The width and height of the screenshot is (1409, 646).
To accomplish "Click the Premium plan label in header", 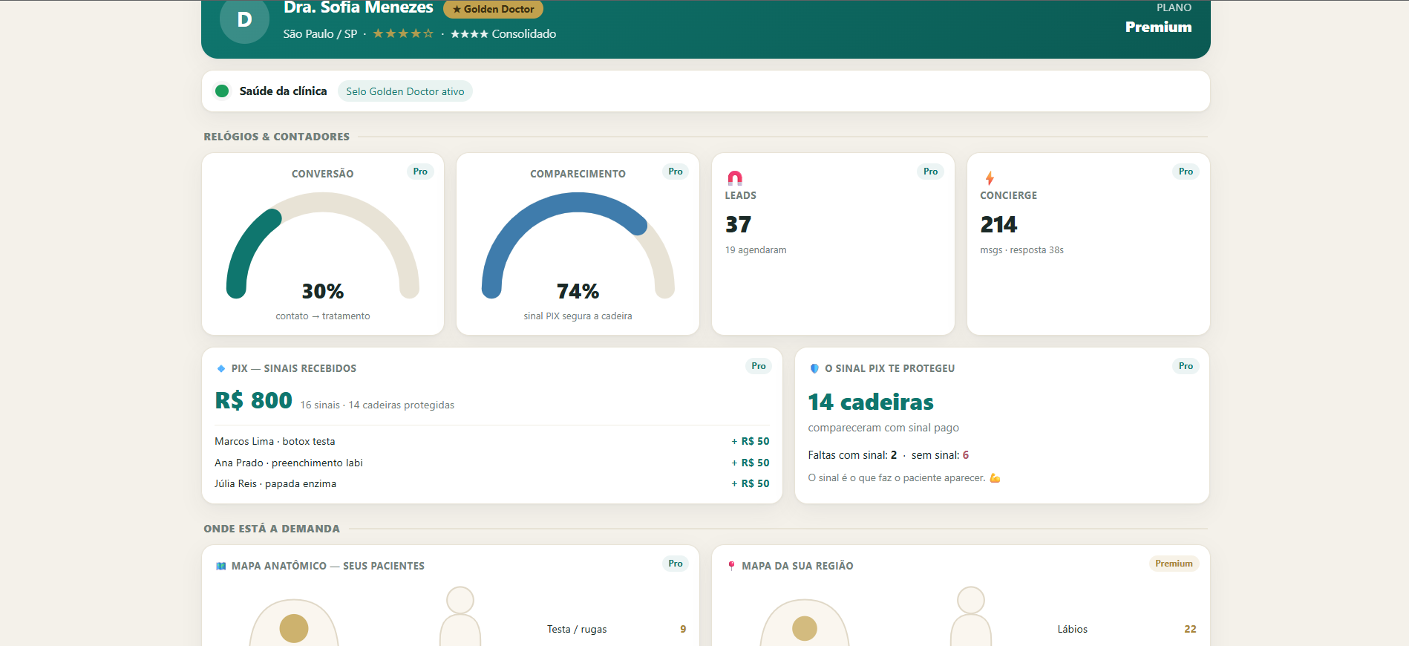I will coord(1158,27).
